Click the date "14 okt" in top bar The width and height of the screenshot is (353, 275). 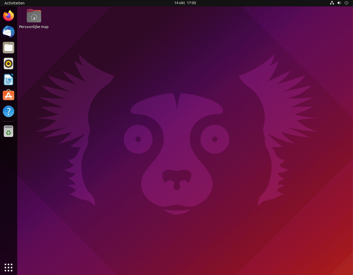point(180,3)
